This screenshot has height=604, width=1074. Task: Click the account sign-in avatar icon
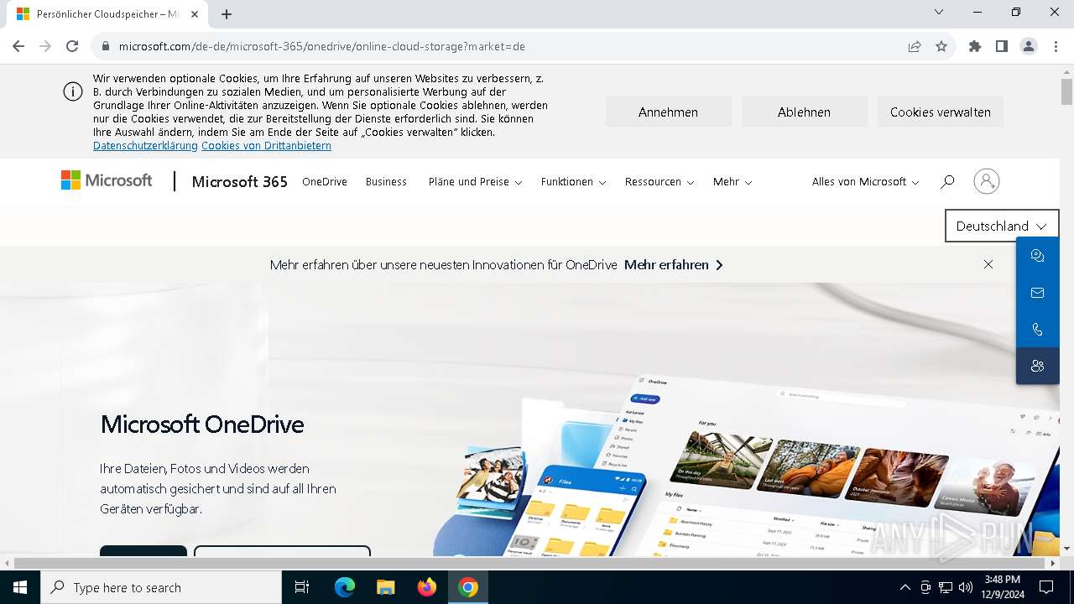coord(987,181)
